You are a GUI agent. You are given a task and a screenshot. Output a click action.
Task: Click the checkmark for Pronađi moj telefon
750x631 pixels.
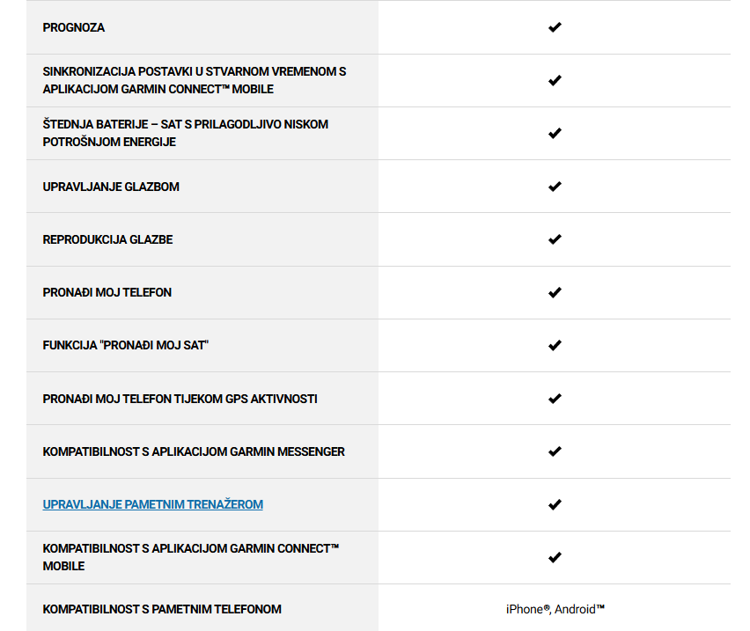(555, 292)
